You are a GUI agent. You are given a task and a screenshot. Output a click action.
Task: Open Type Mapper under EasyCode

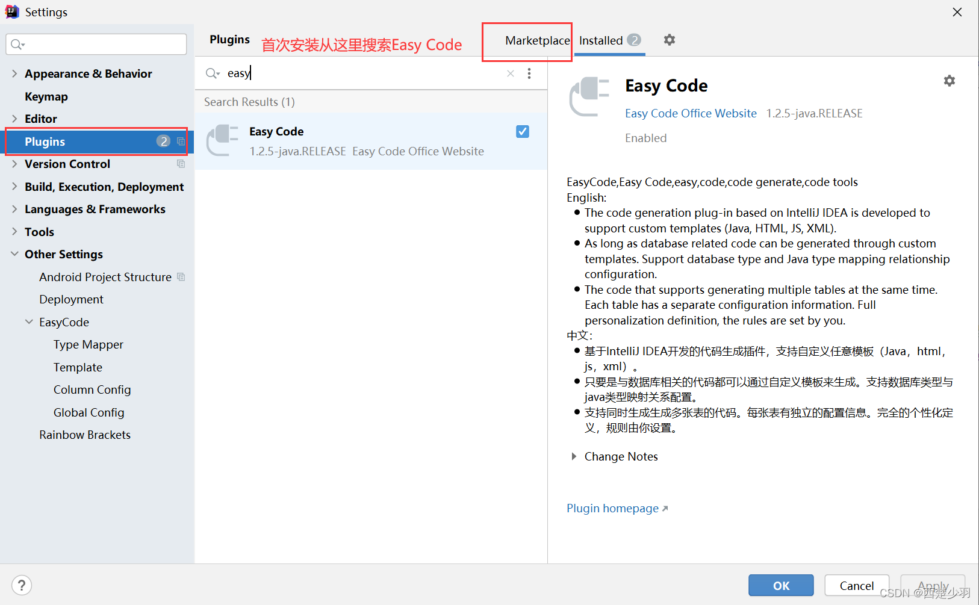pyautogui.click(x=89, y=344)
